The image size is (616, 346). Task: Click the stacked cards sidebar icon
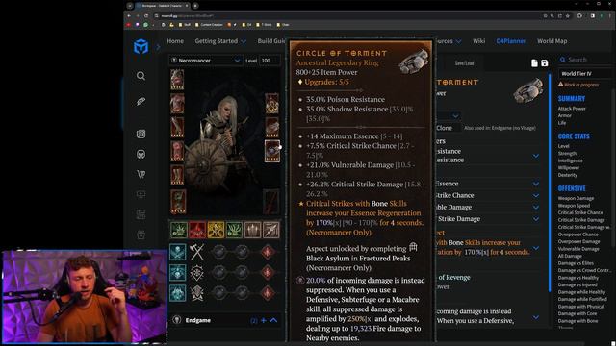tap(141, 214)
